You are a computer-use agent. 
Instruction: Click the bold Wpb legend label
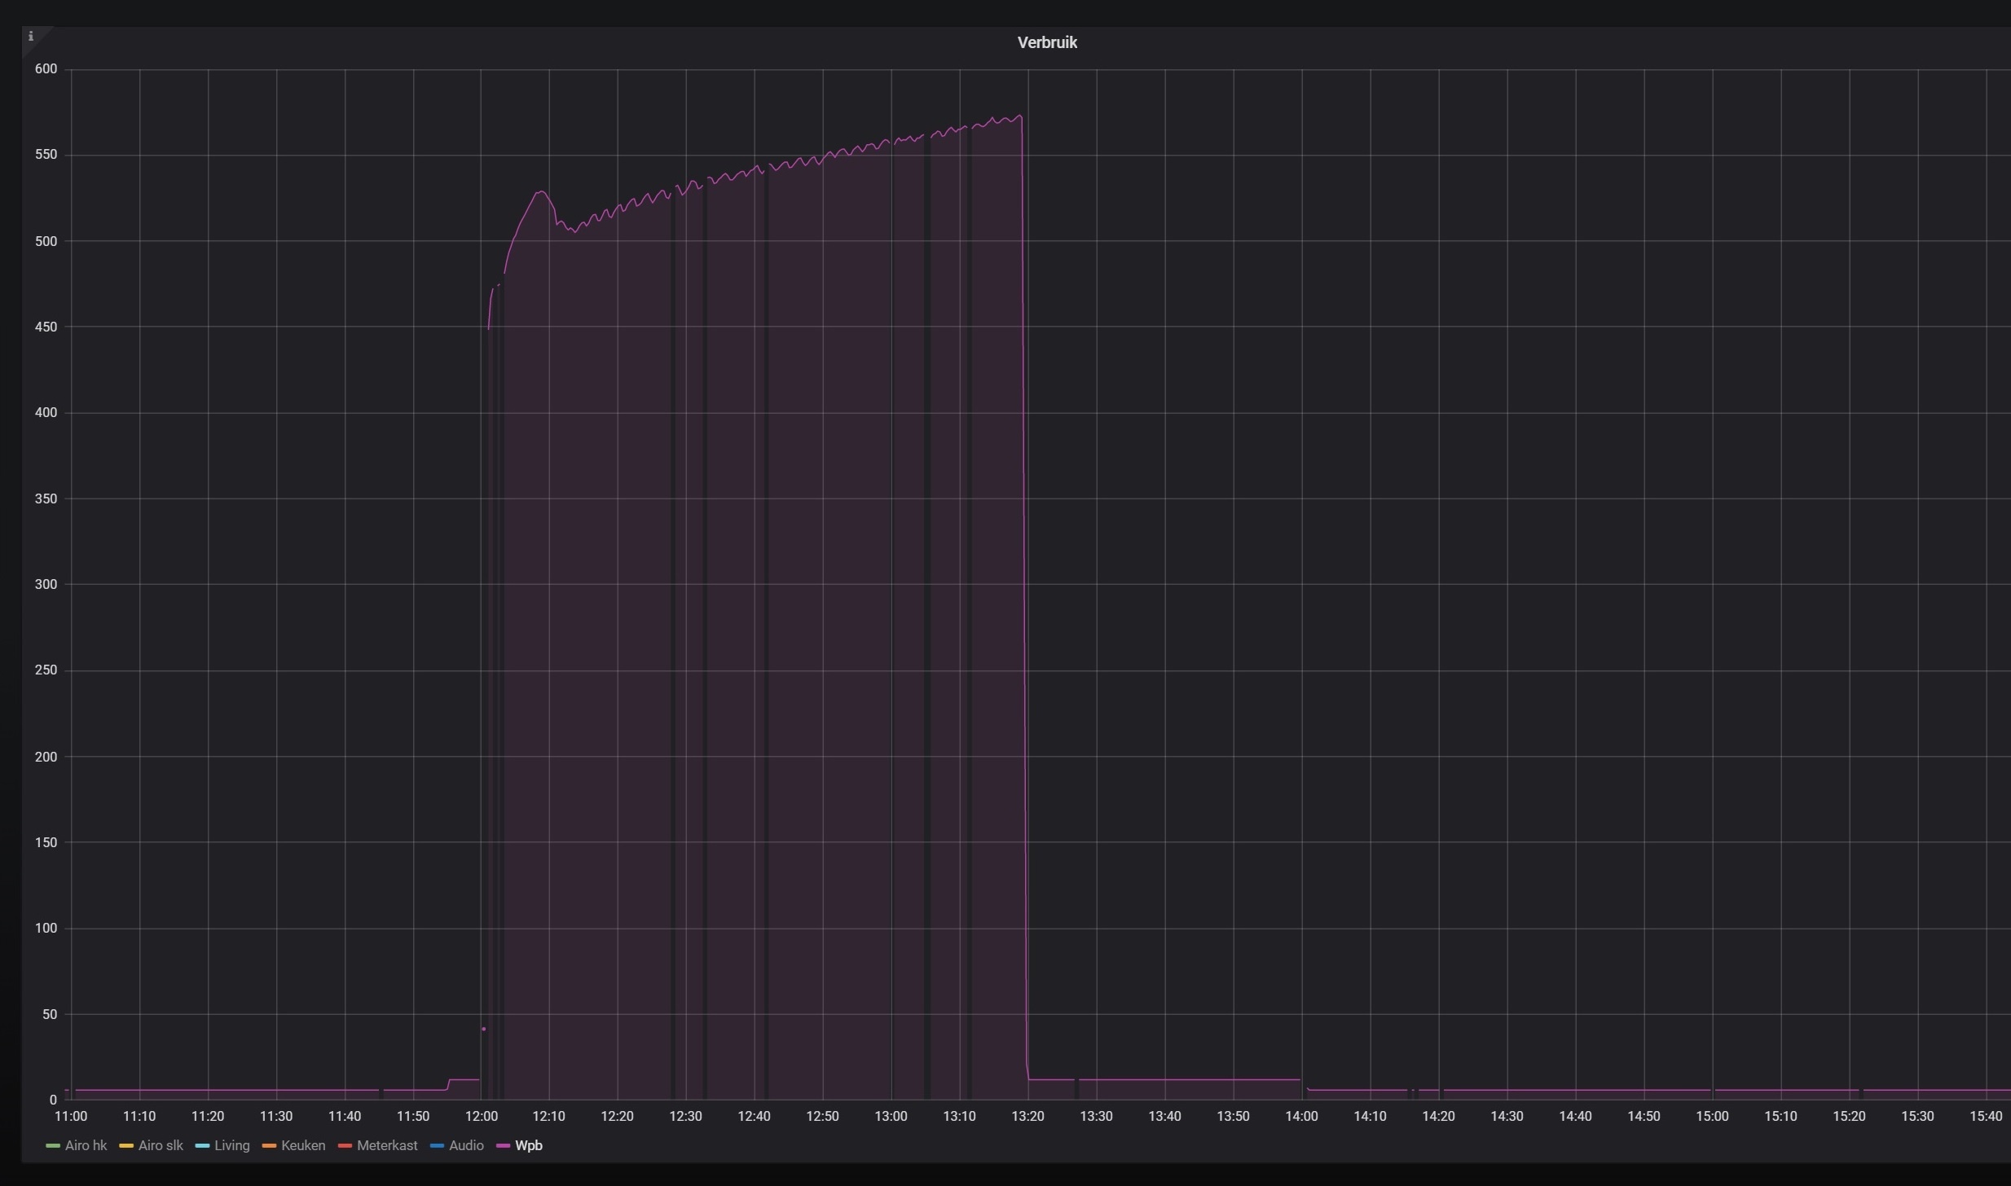pos(529,1145)
